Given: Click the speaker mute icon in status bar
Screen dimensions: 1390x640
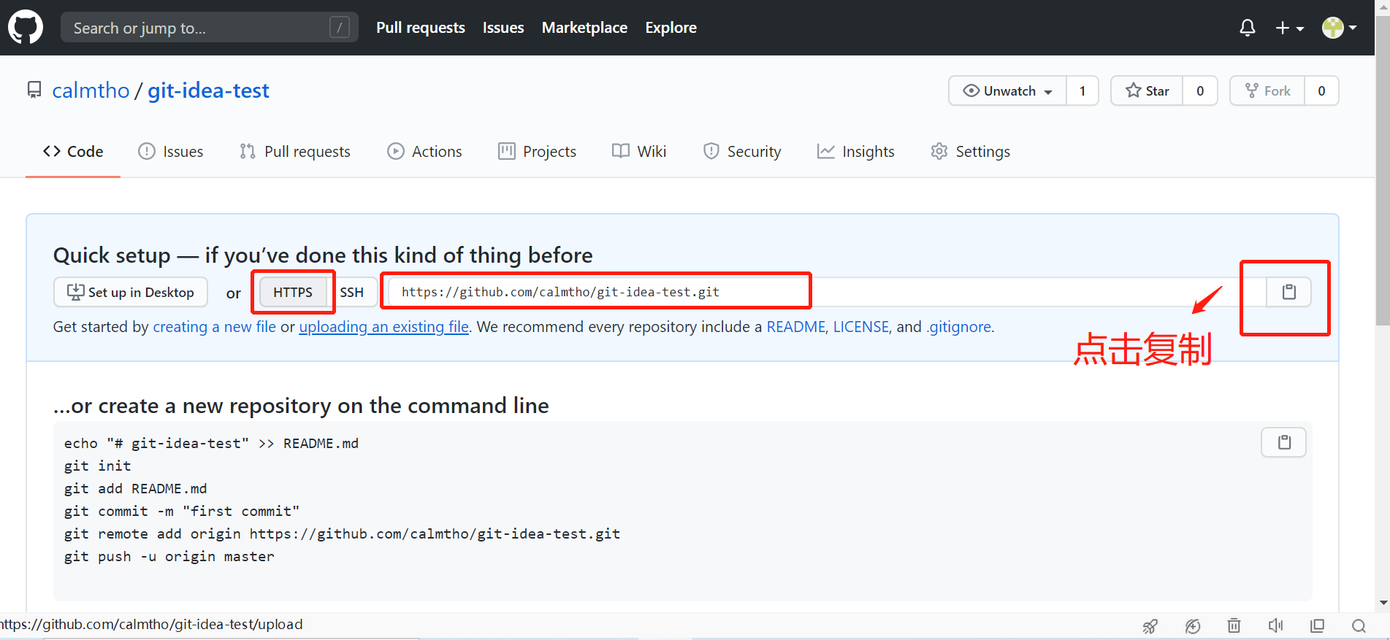Looking at the screenshot, I should [1275, 625].
